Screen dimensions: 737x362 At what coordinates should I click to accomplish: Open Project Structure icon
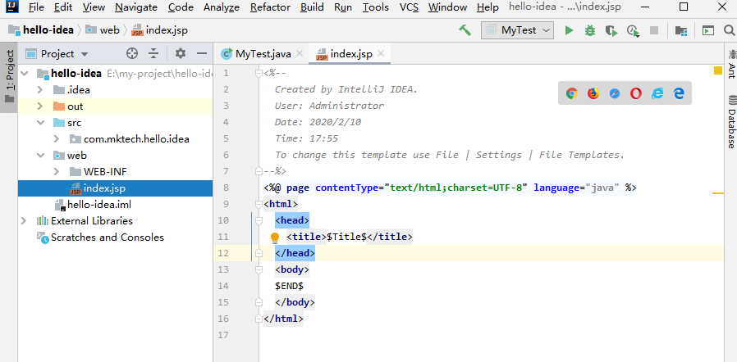pos(681,30)
